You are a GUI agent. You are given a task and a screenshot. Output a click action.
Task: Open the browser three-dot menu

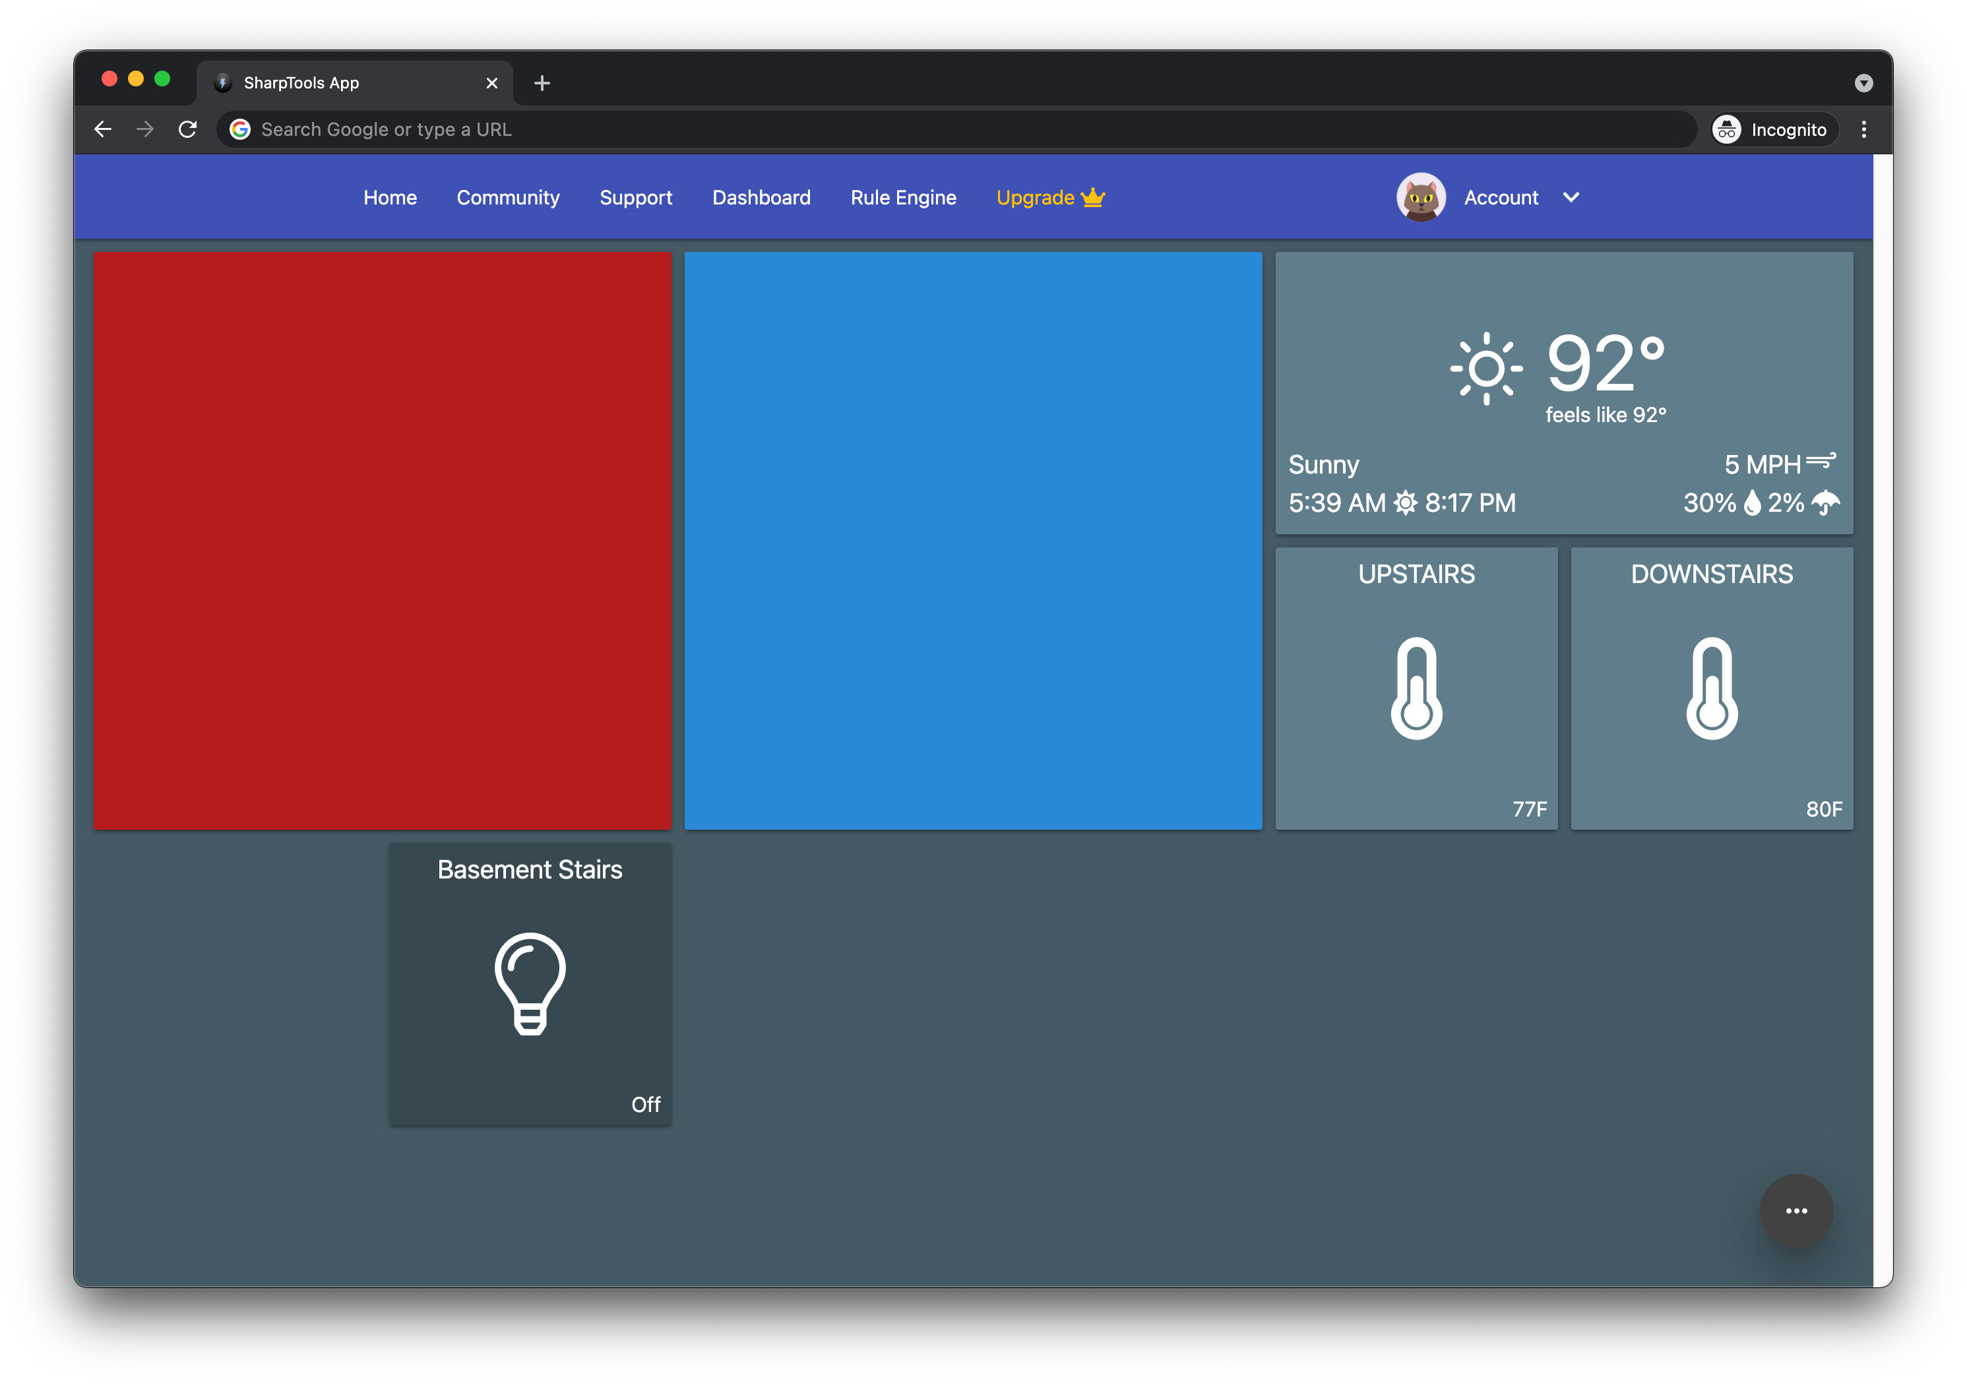pos(1863,129)
